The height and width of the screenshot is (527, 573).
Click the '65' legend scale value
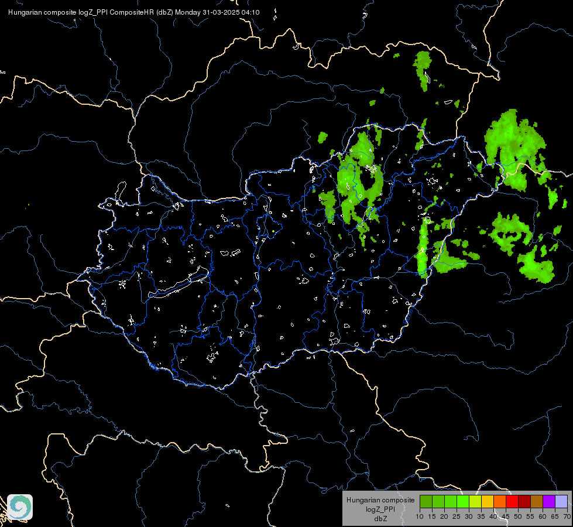555,517
